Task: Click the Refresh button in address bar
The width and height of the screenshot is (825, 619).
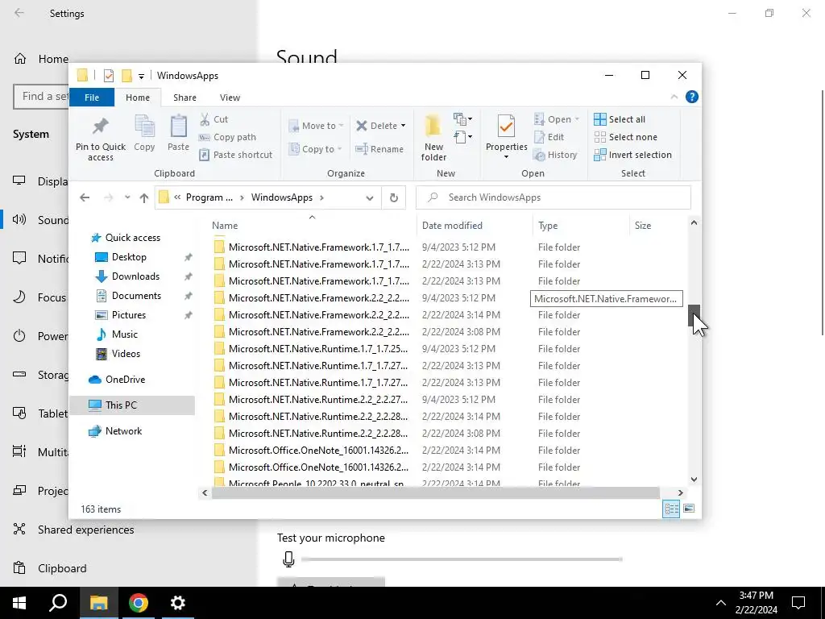Action: tap(393, 198)
